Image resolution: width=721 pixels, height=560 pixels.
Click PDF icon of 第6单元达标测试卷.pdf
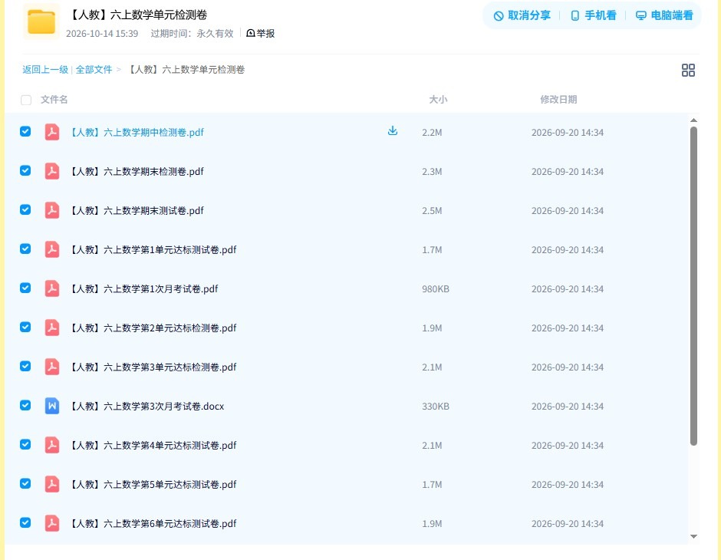point(52,522)
